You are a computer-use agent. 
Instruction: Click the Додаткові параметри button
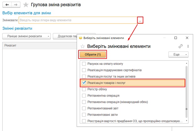click(65, 36)
